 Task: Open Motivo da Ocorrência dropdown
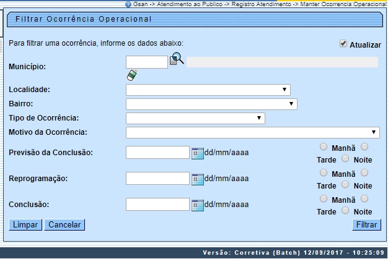(252, 132)
